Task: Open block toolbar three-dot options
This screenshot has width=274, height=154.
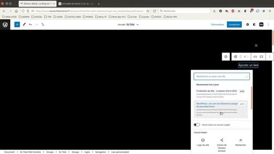Action: click(x=270, y=56)
